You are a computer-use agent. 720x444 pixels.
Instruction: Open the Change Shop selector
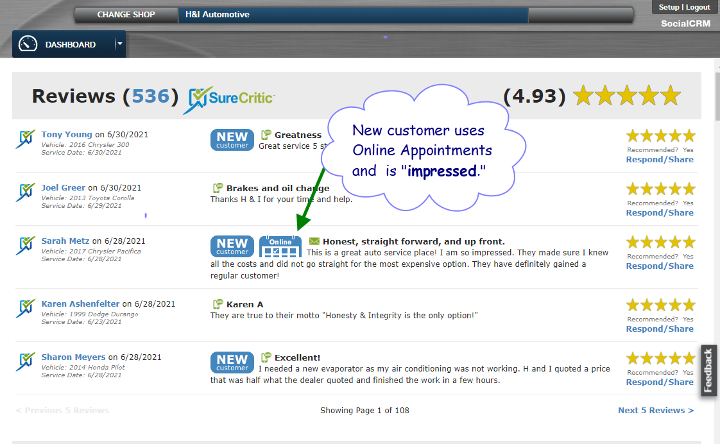coord(126,14)
